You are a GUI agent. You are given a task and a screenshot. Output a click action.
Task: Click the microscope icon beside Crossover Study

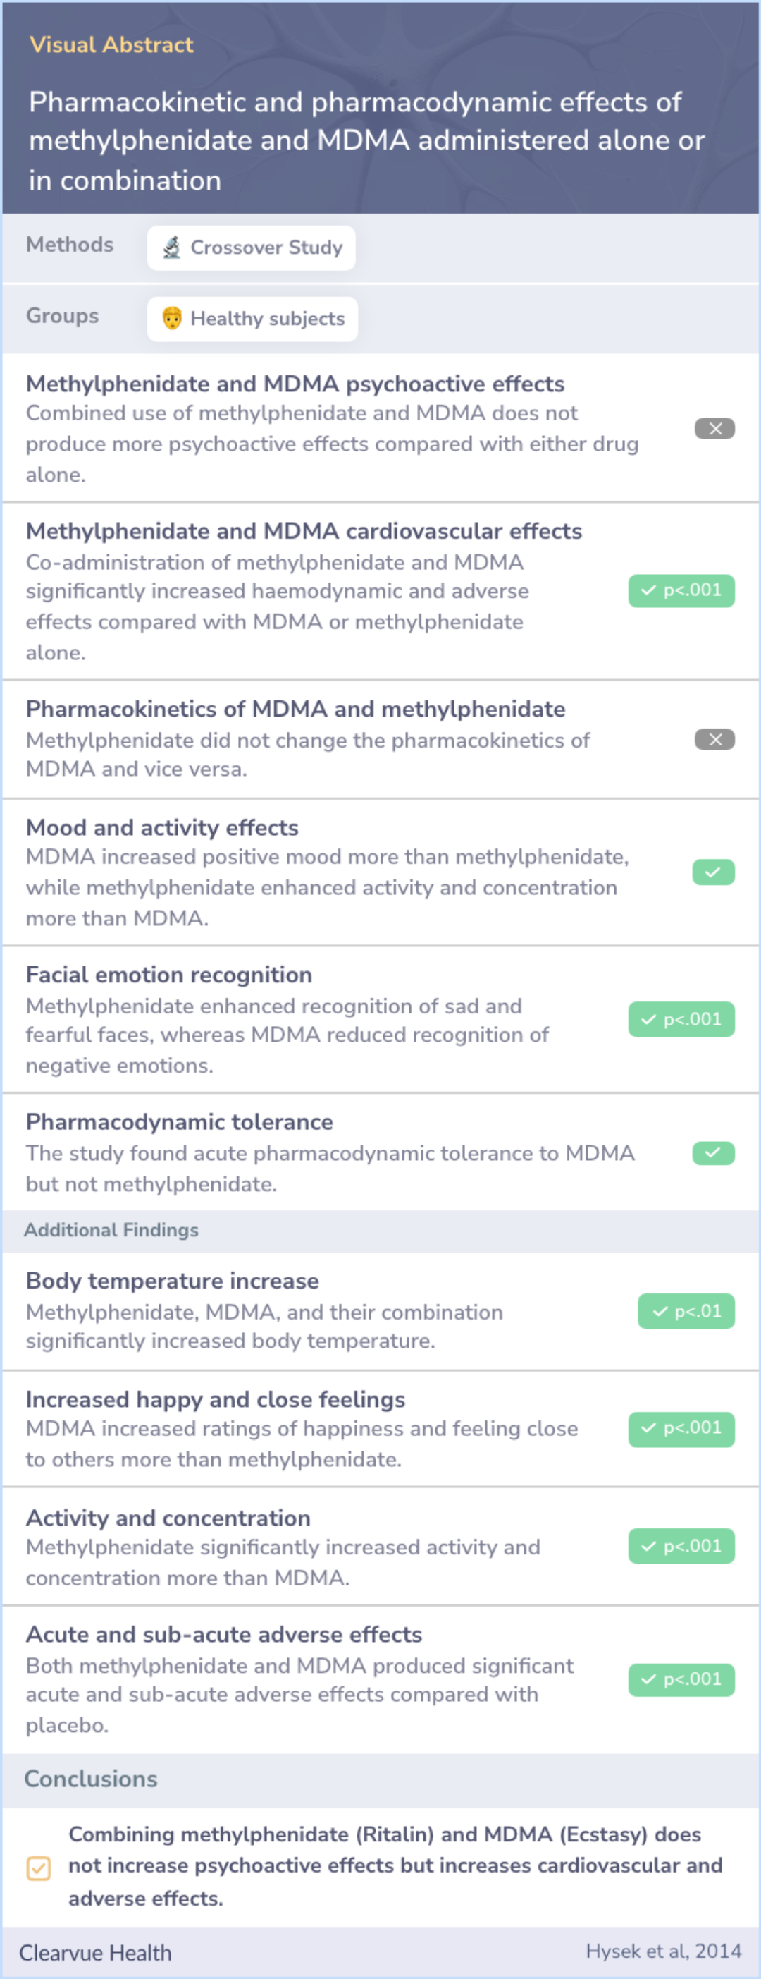pos(172,248)
